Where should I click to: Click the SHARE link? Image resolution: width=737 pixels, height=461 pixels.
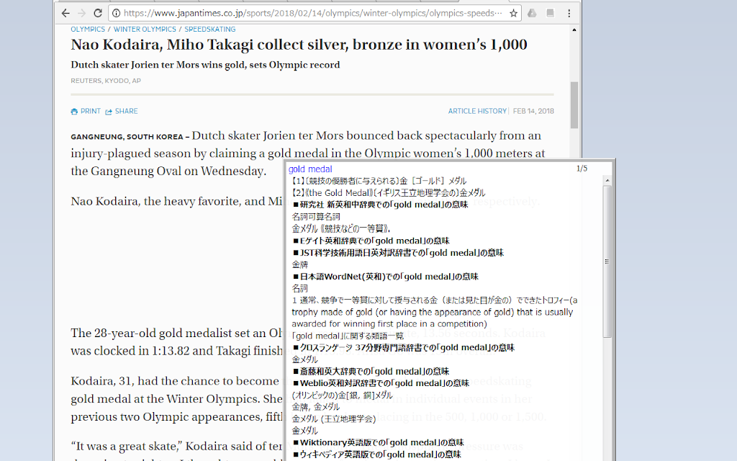(127, 111)
